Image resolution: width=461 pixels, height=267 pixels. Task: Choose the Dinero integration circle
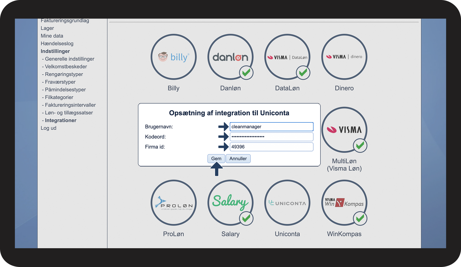[344, 57]
